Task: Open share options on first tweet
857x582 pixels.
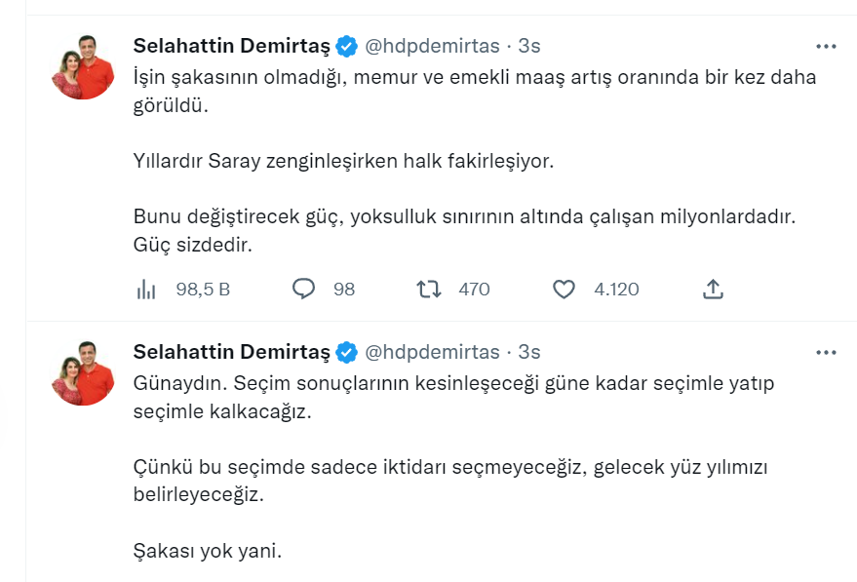Action: [713, 289]
